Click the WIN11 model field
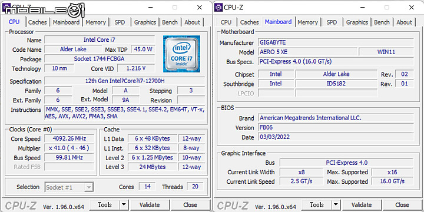Image resolution: width=424 pixels, height=212 pixels. 386,52
